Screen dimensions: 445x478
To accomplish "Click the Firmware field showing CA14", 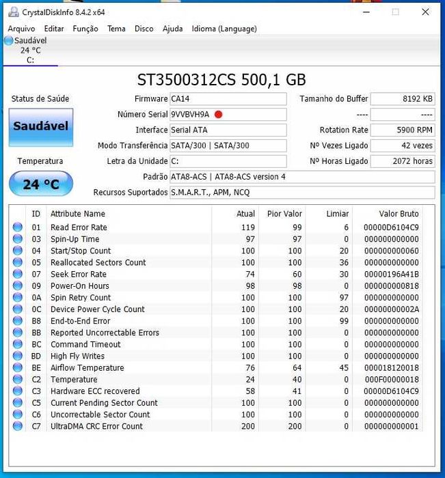I will (228, 99).
